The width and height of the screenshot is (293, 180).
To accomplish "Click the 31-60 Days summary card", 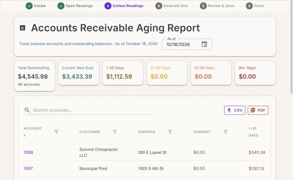I will pos(167,73).
